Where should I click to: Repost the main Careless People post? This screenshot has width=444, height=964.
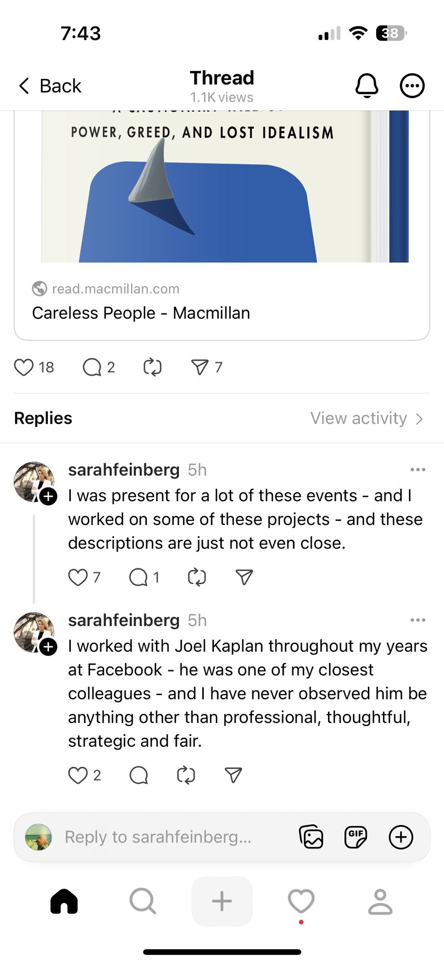click(x=152, y=367)
